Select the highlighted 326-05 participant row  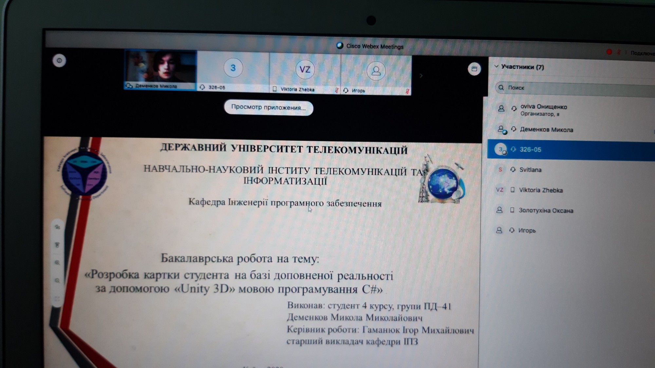571,150
